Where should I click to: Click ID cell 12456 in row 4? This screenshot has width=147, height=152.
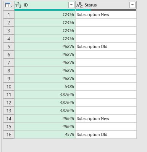45,38
